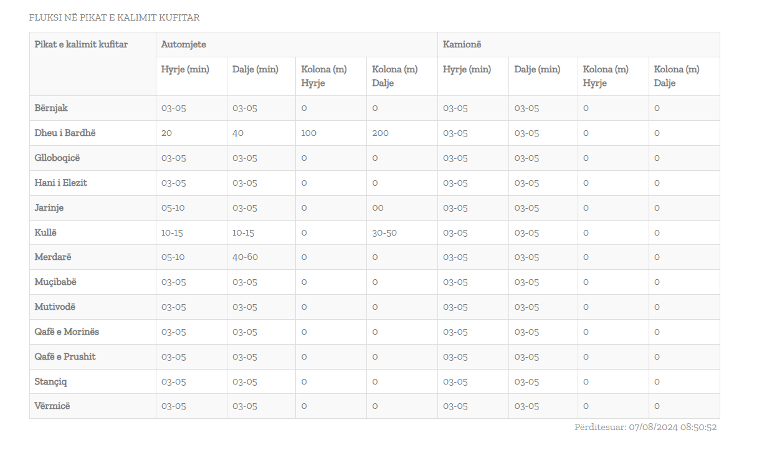Select the Hani i Elezit row label

coord(61,183)
